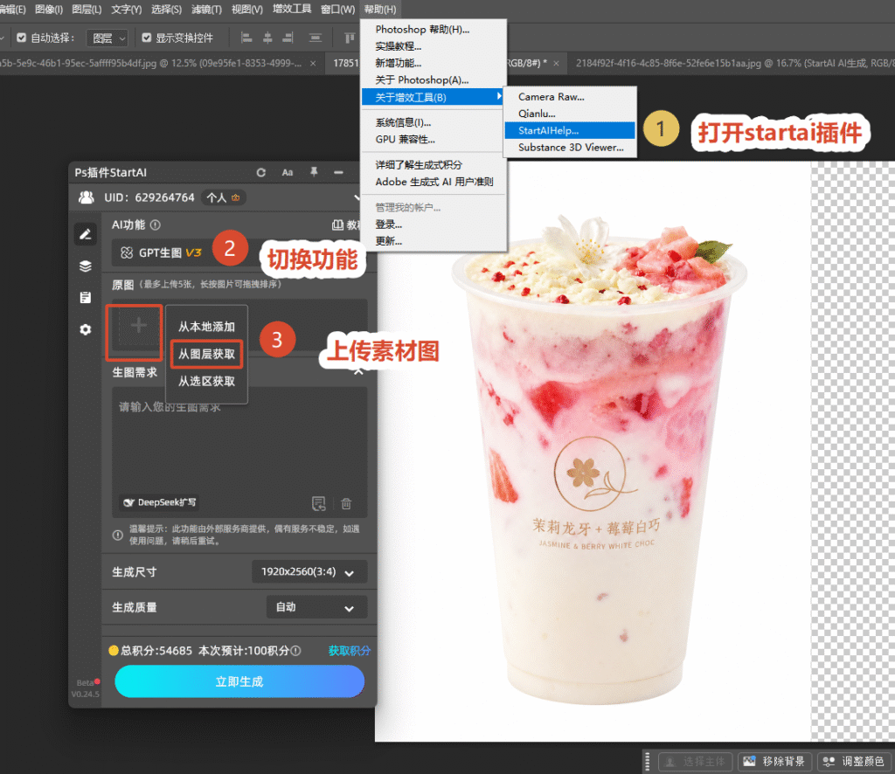
Task: Open StartAI settings gear icon
Action: 85,329
